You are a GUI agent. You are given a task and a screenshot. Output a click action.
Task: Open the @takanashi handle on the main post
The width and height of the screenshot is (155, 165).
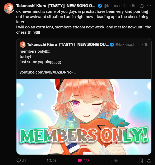point(116,6)
